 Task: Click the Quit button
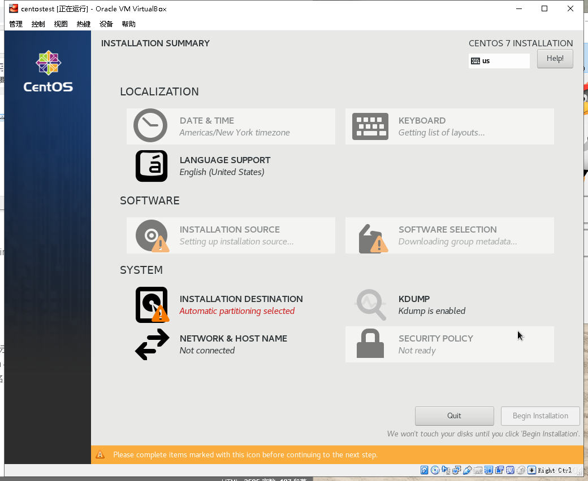(x=454, y=416)
